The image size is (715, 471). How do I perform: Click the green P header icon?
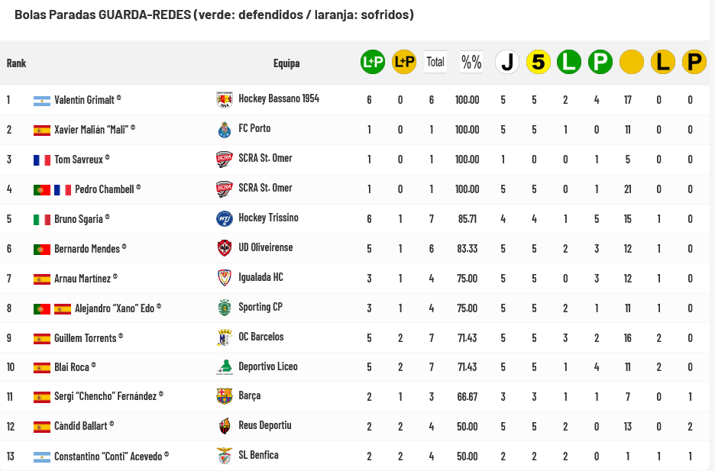click(x=600, y=63)
